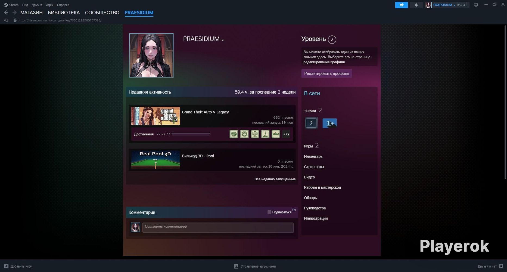Viewport: 507px width, 272px height.
Task: Open the notifications bell
Action: point(416,5)
